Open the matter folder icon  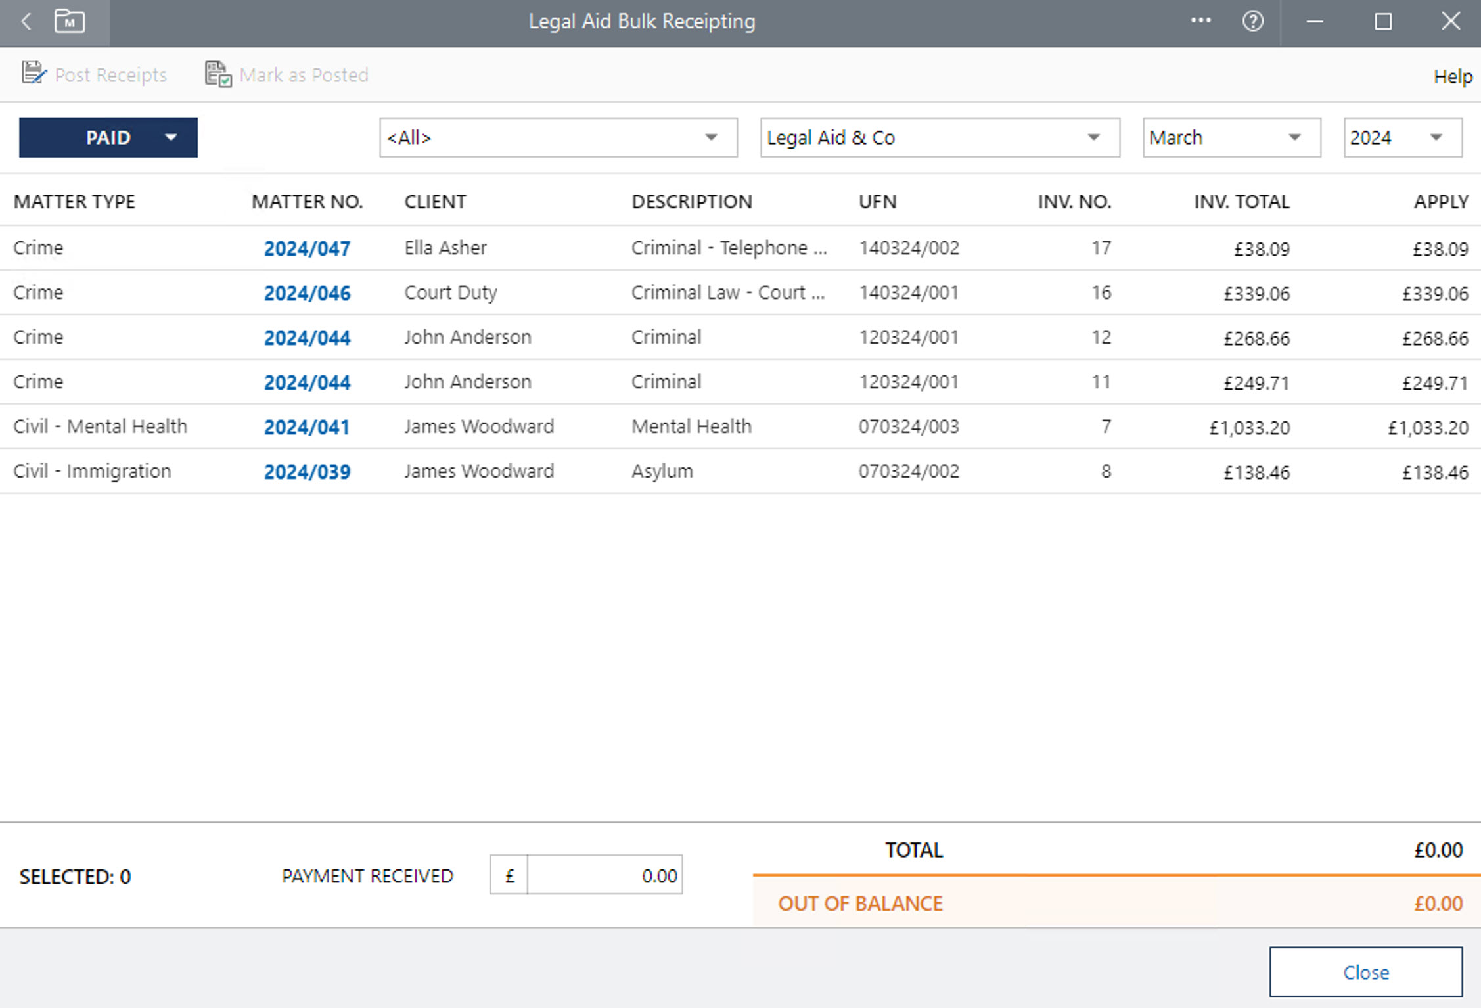pos(70,22)
